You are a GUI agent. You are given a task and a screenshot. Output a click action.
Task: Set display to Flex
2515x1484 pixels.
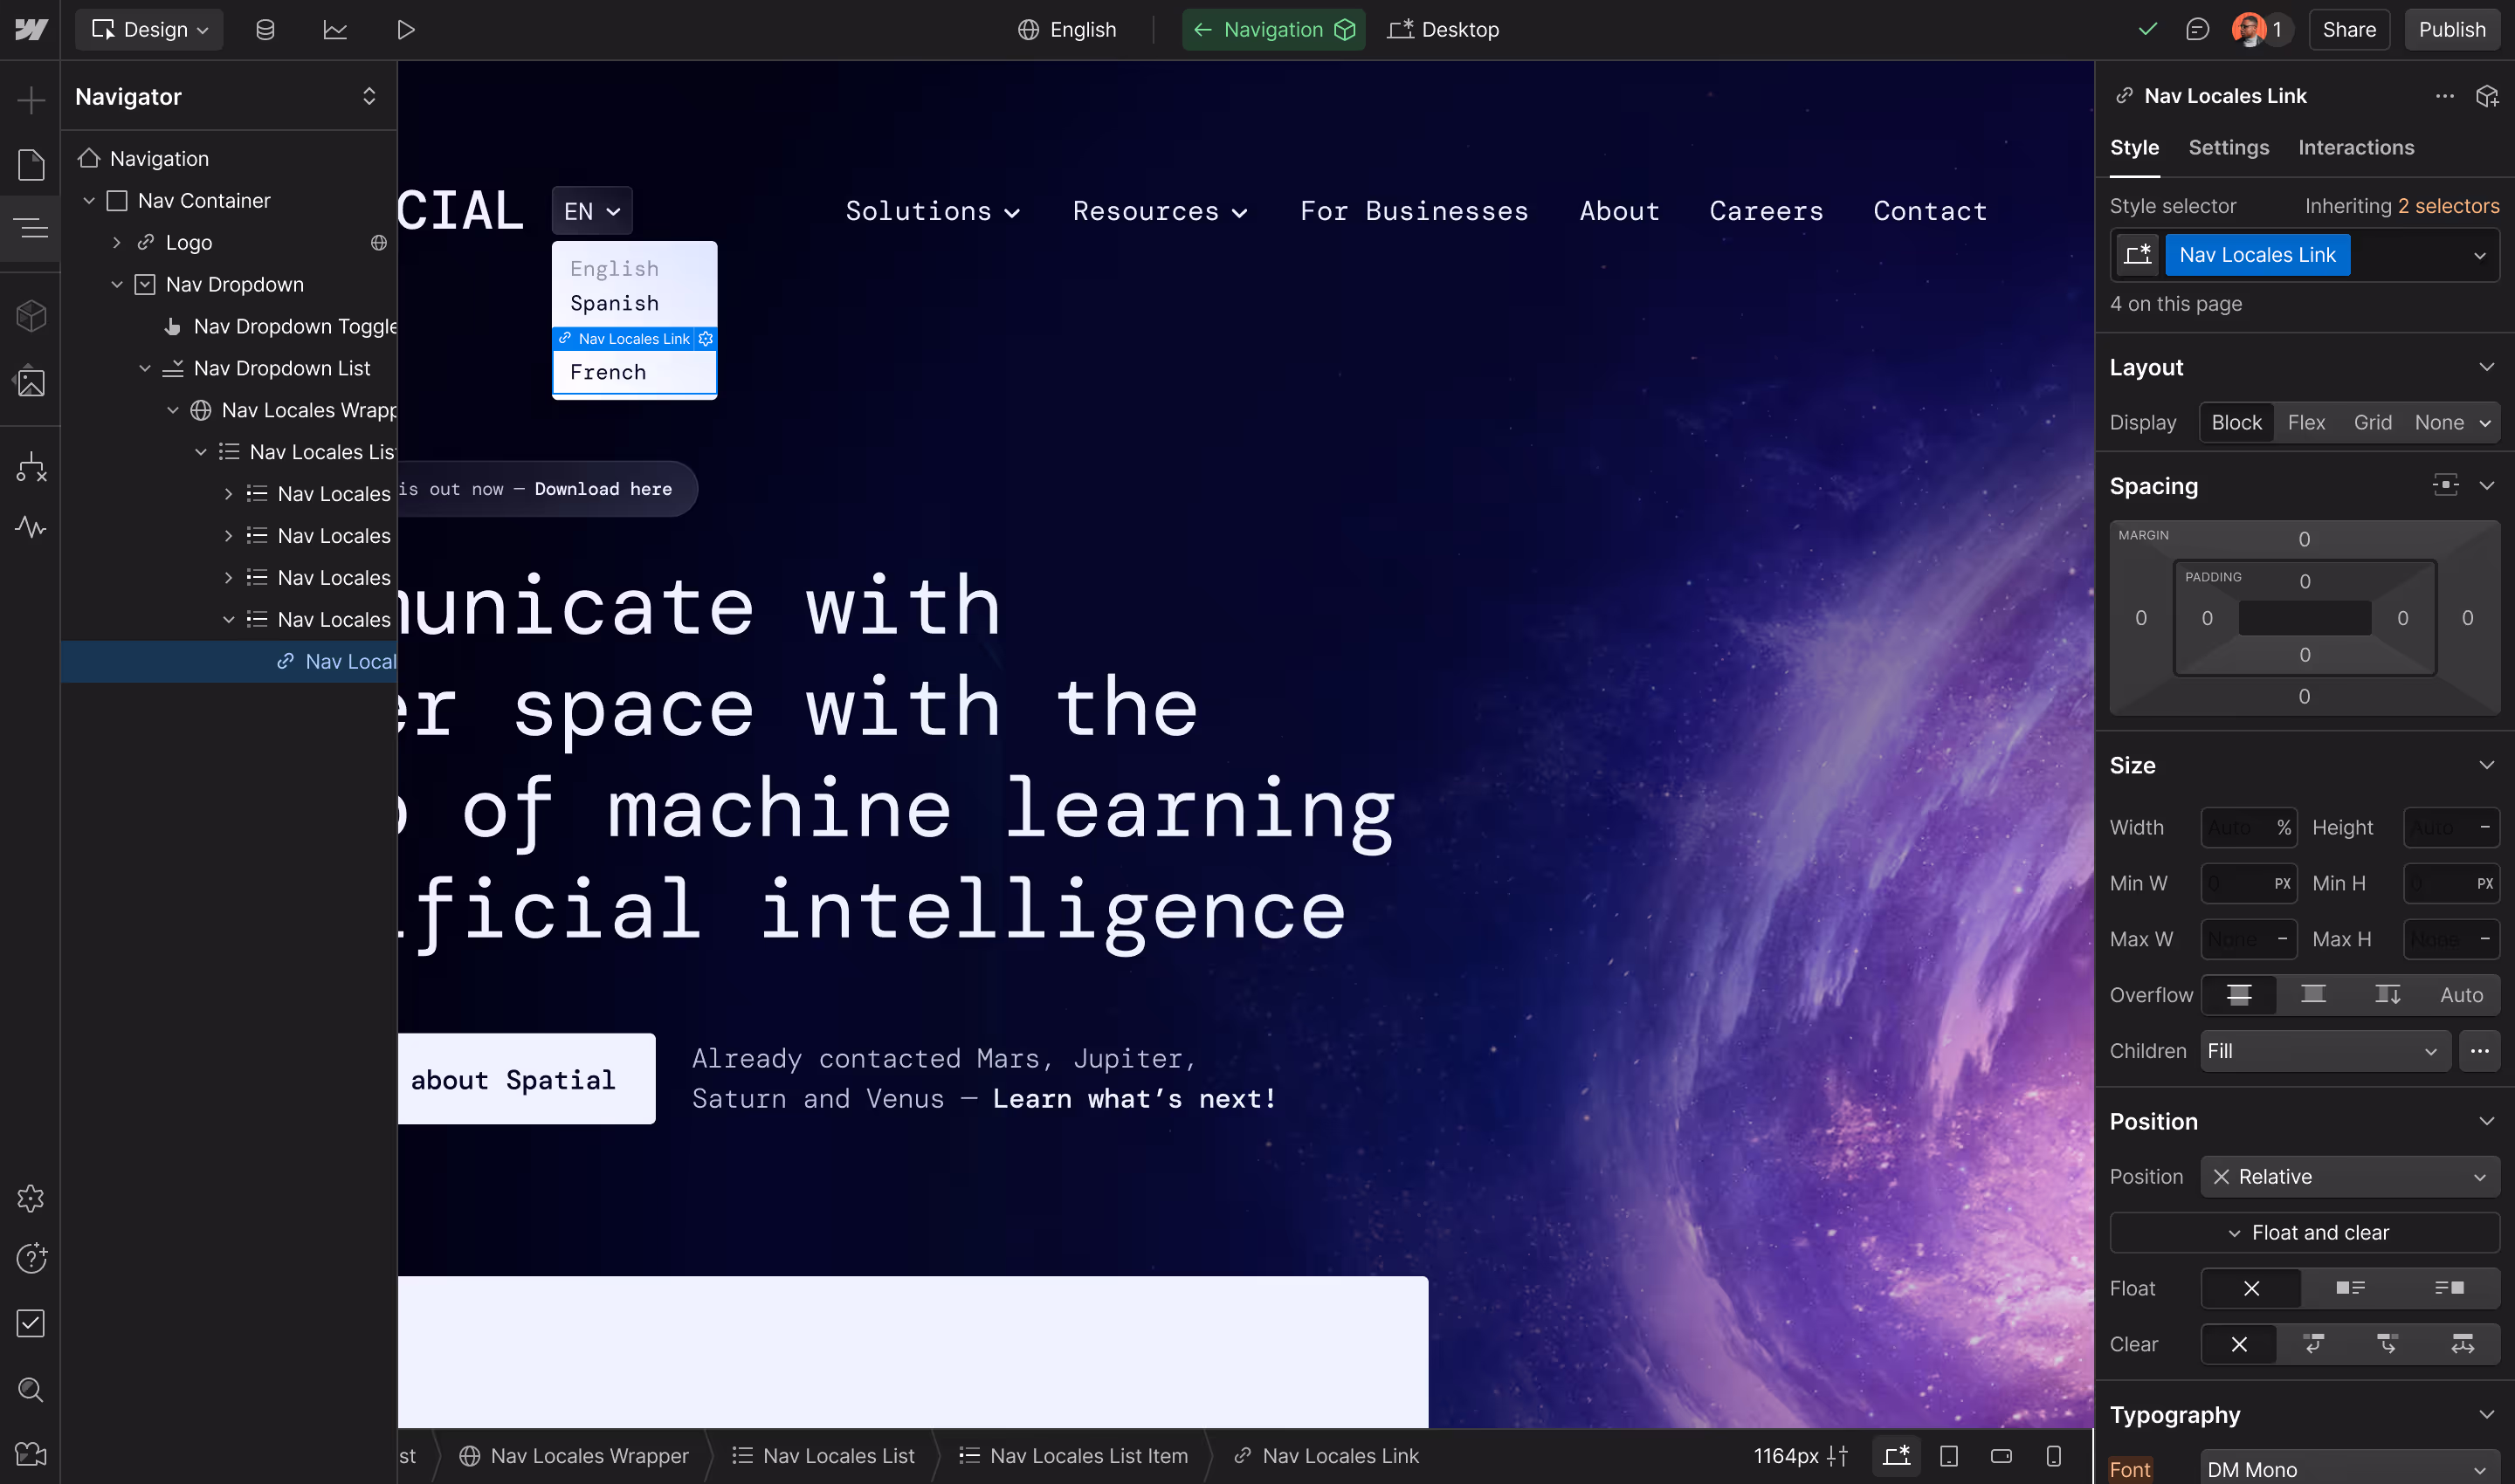coord(2306,423)
